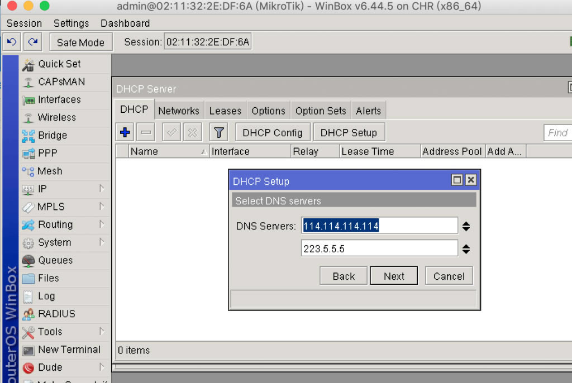Click the blue plus add button
This screenshot has width=572, height=383.
(x=125, y=133)
